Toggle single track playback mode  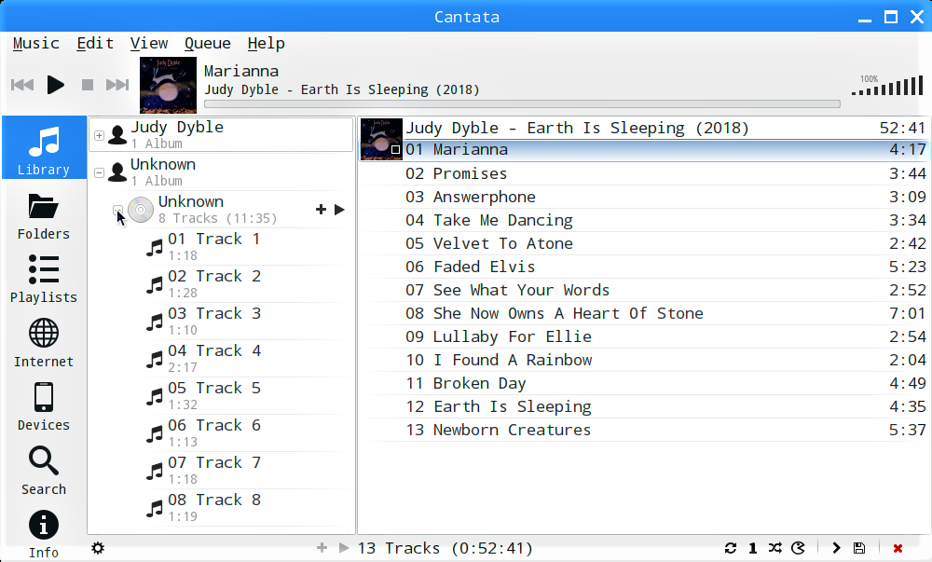click(x=752, y=548)
